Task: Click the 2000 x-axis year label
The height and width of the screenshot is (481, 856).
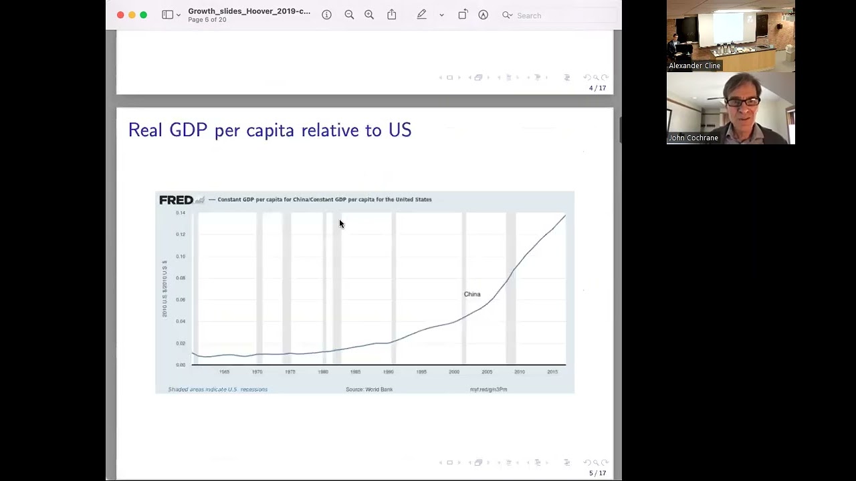Action: click(454, 371)
